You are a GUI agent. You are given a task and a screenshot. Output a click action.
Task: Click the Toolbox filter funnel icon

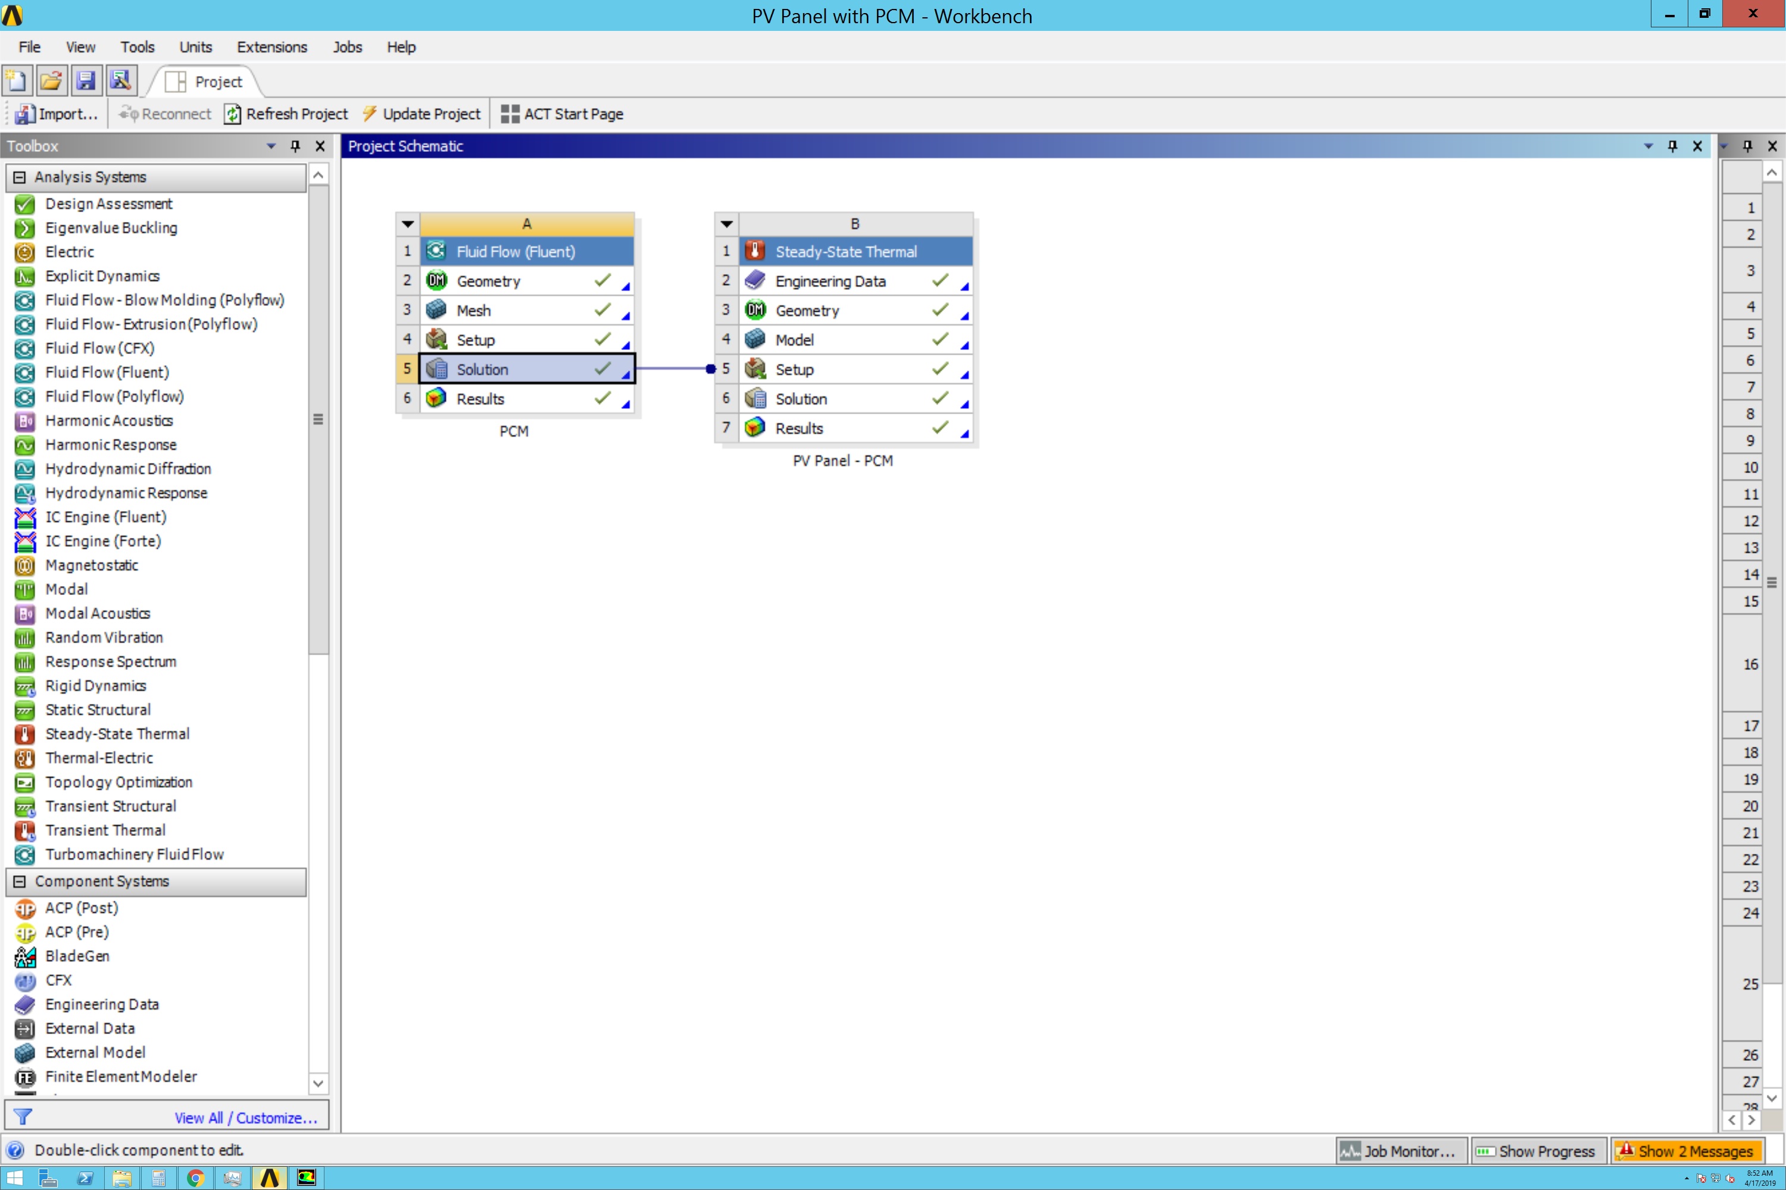(x=23, y=1117)
